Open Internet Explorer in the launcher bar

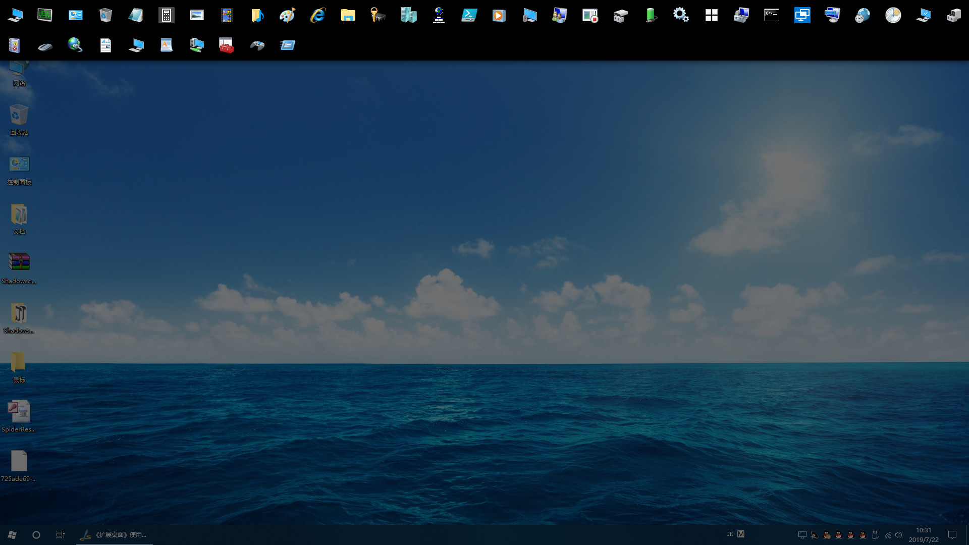click(317, 15)
